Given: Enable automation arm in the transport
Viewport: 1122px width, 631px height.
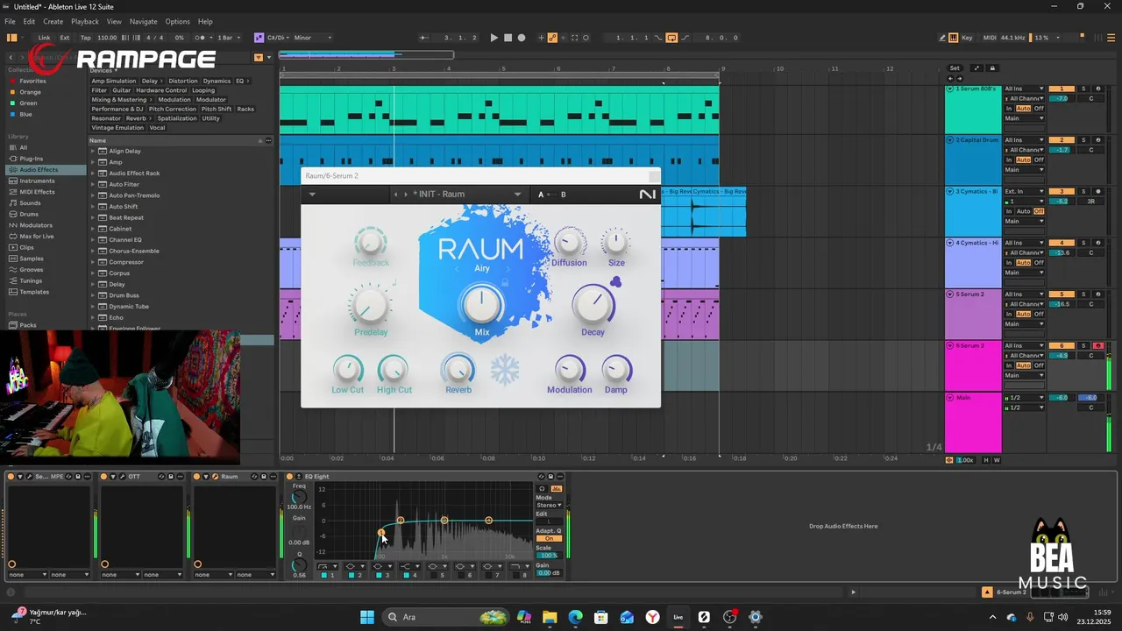Looking at the screenshot, I should [552, 38].
